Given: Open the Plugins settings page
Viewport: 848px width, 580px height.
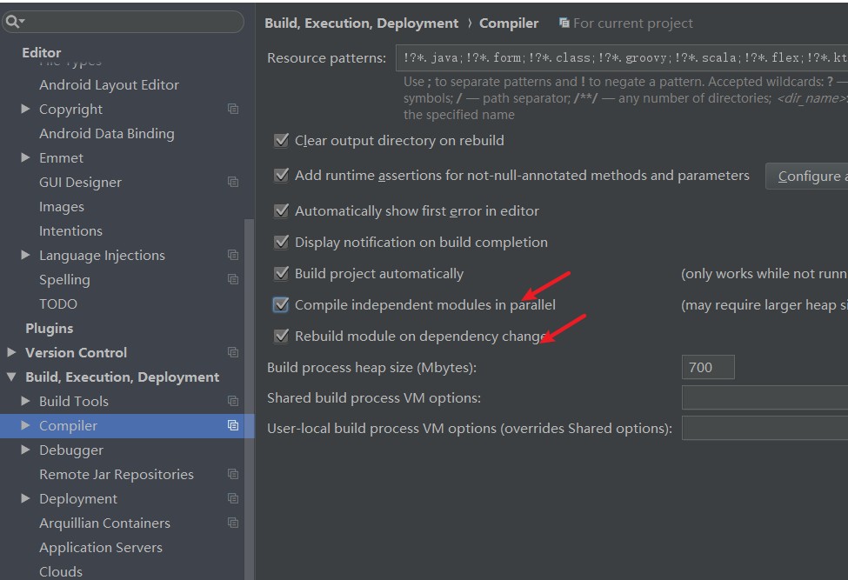Looking at the screenshot, I should [50, 328].
